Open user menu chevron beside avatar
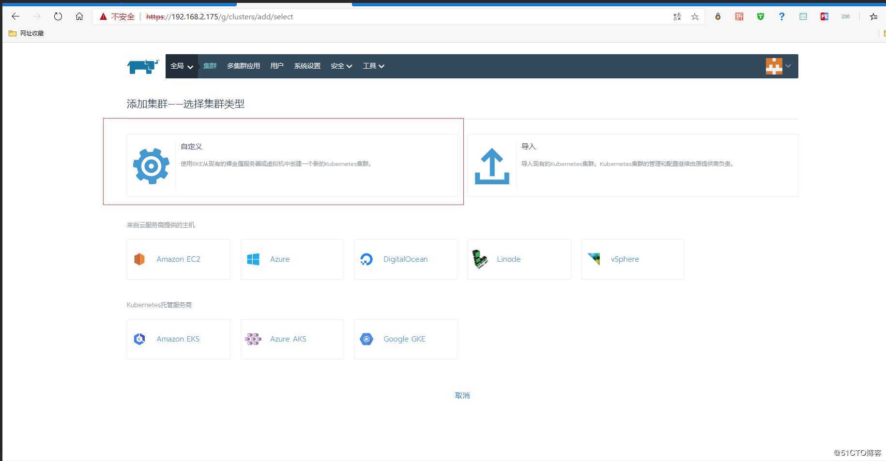886x461 pixels. 788,66
